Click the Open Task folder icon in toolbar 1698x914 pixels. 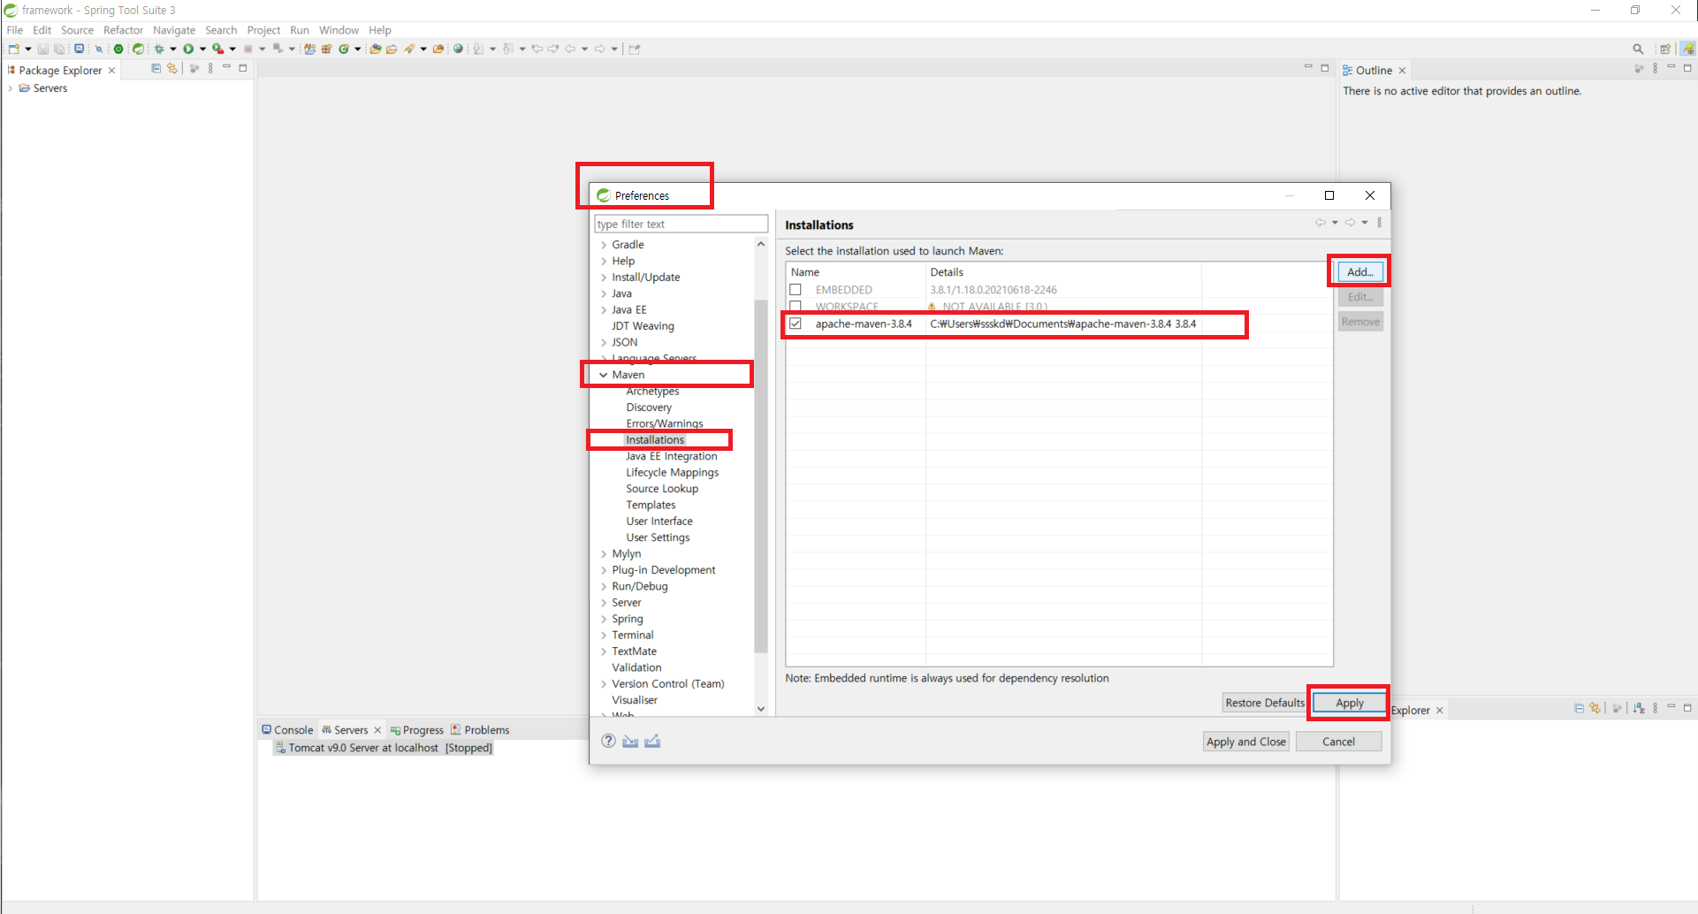pos(392,49)
